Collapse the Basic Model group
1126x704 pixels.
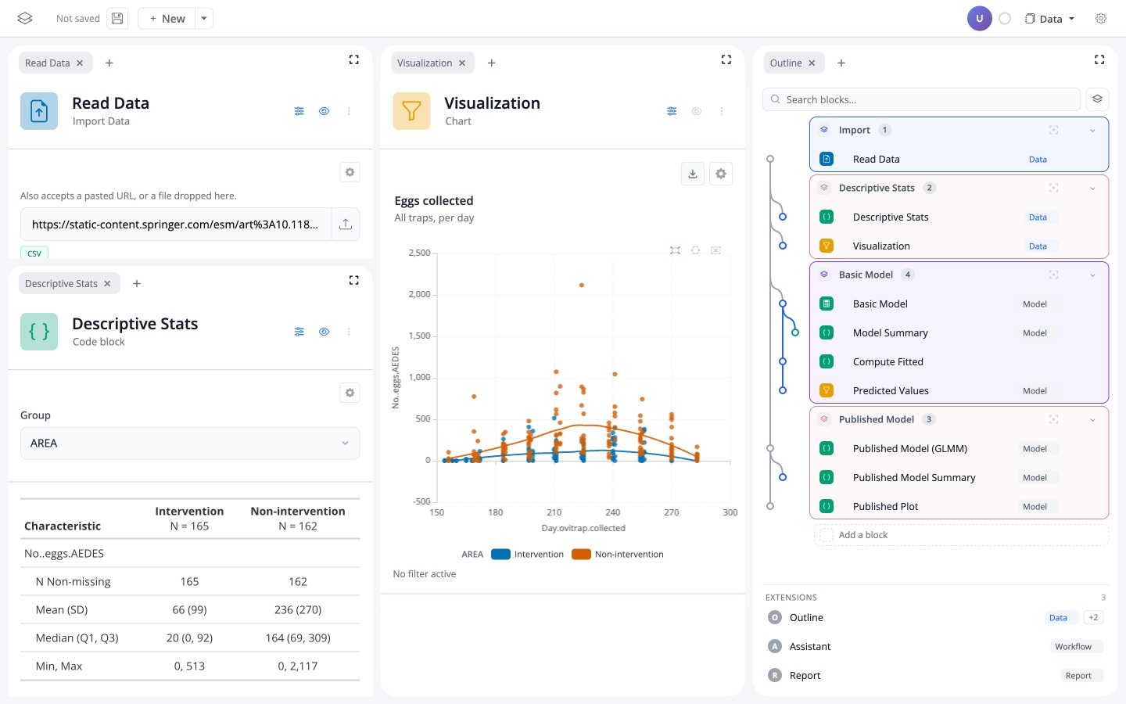[1093, 275]
